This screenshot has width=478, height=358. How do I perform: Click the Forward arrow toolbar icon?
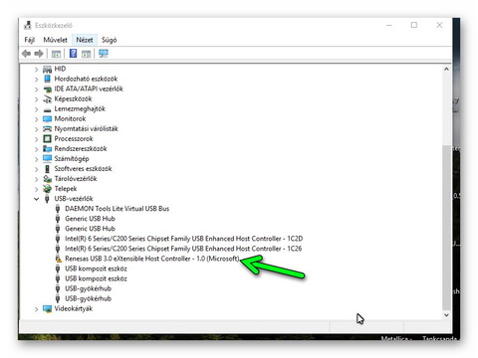pos(39,54)
